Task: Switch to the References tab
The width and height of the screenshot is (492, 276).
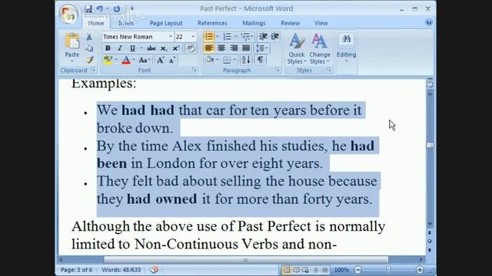Action: [x=212, y=23]
